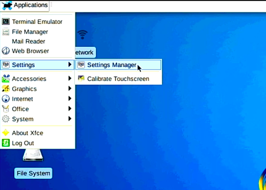Click the Applications menu button
The width and height of the screenshot is (266, 190).
coord(25,5)
